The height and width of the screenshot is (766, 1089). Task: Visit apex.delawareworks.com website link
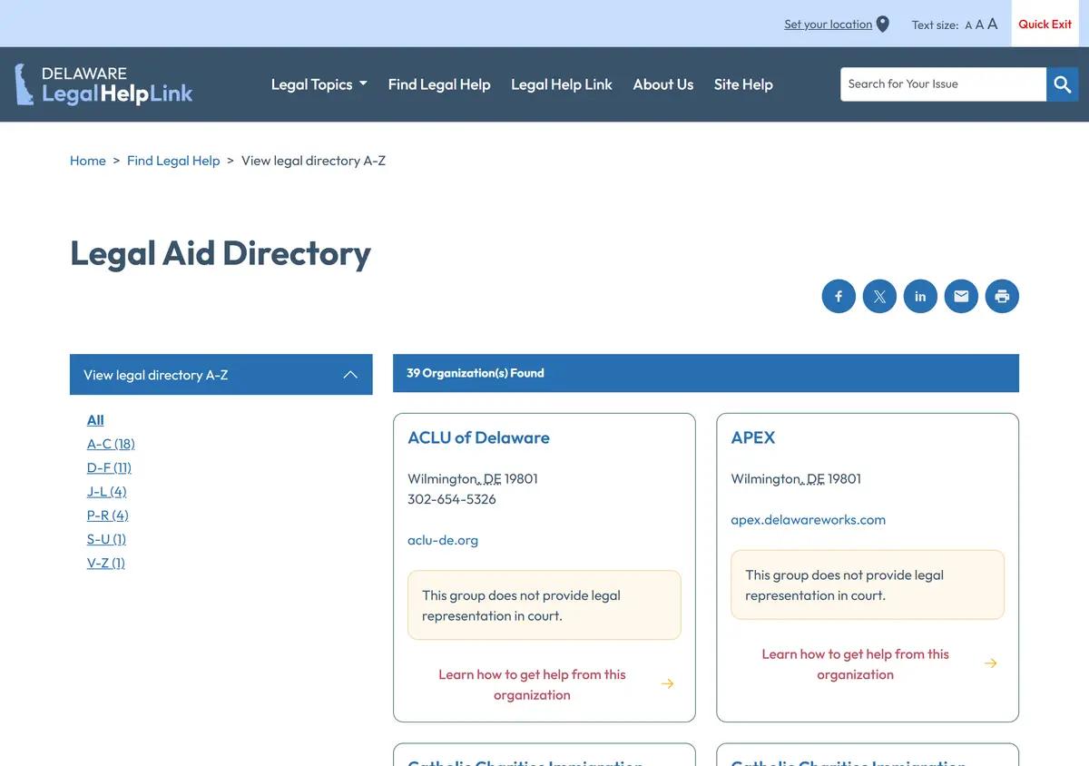coord(808,520)
